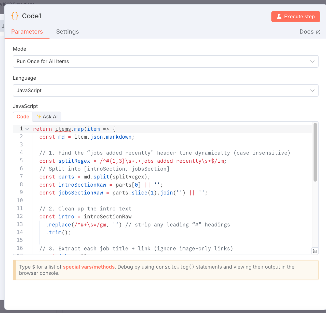This screenshot has height=313, width=326.
Task: Click the expand editor icon at code corner
Action: click(x=315, y=251)
